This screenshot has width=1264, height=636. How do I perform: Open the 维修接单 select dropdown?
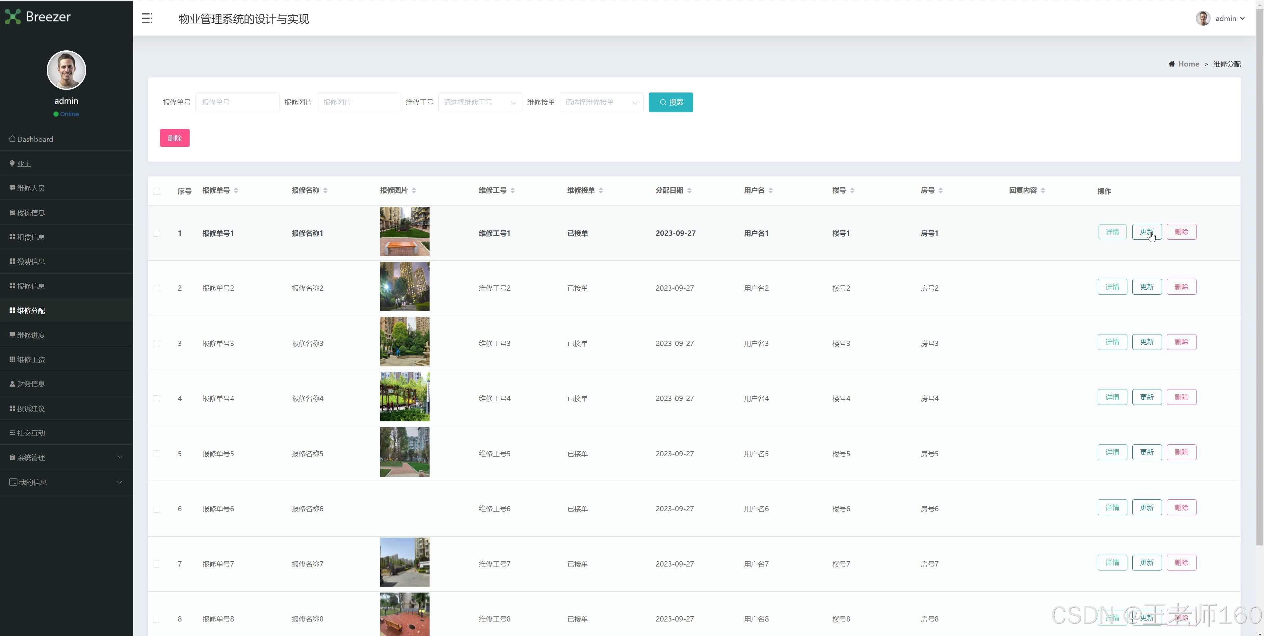[x=601, y=103]
